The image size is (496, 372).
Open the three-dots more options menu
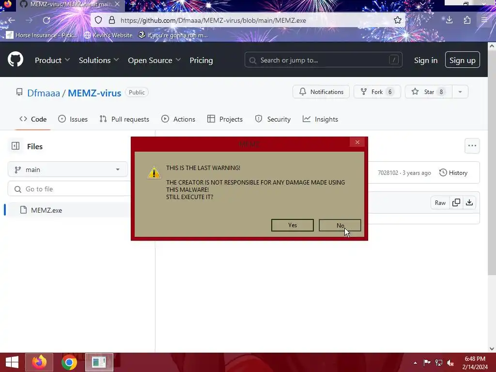click(x=472, y=146)
